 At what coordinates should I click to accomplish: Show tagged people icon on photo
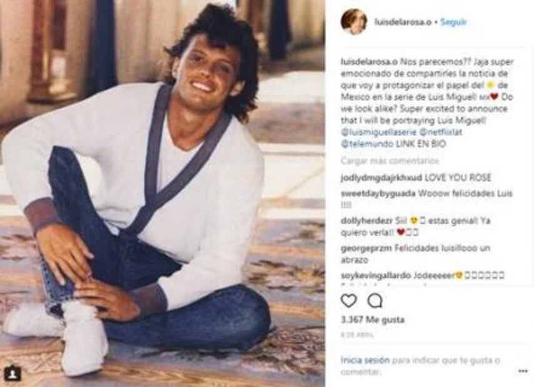(x=13, y=374)
